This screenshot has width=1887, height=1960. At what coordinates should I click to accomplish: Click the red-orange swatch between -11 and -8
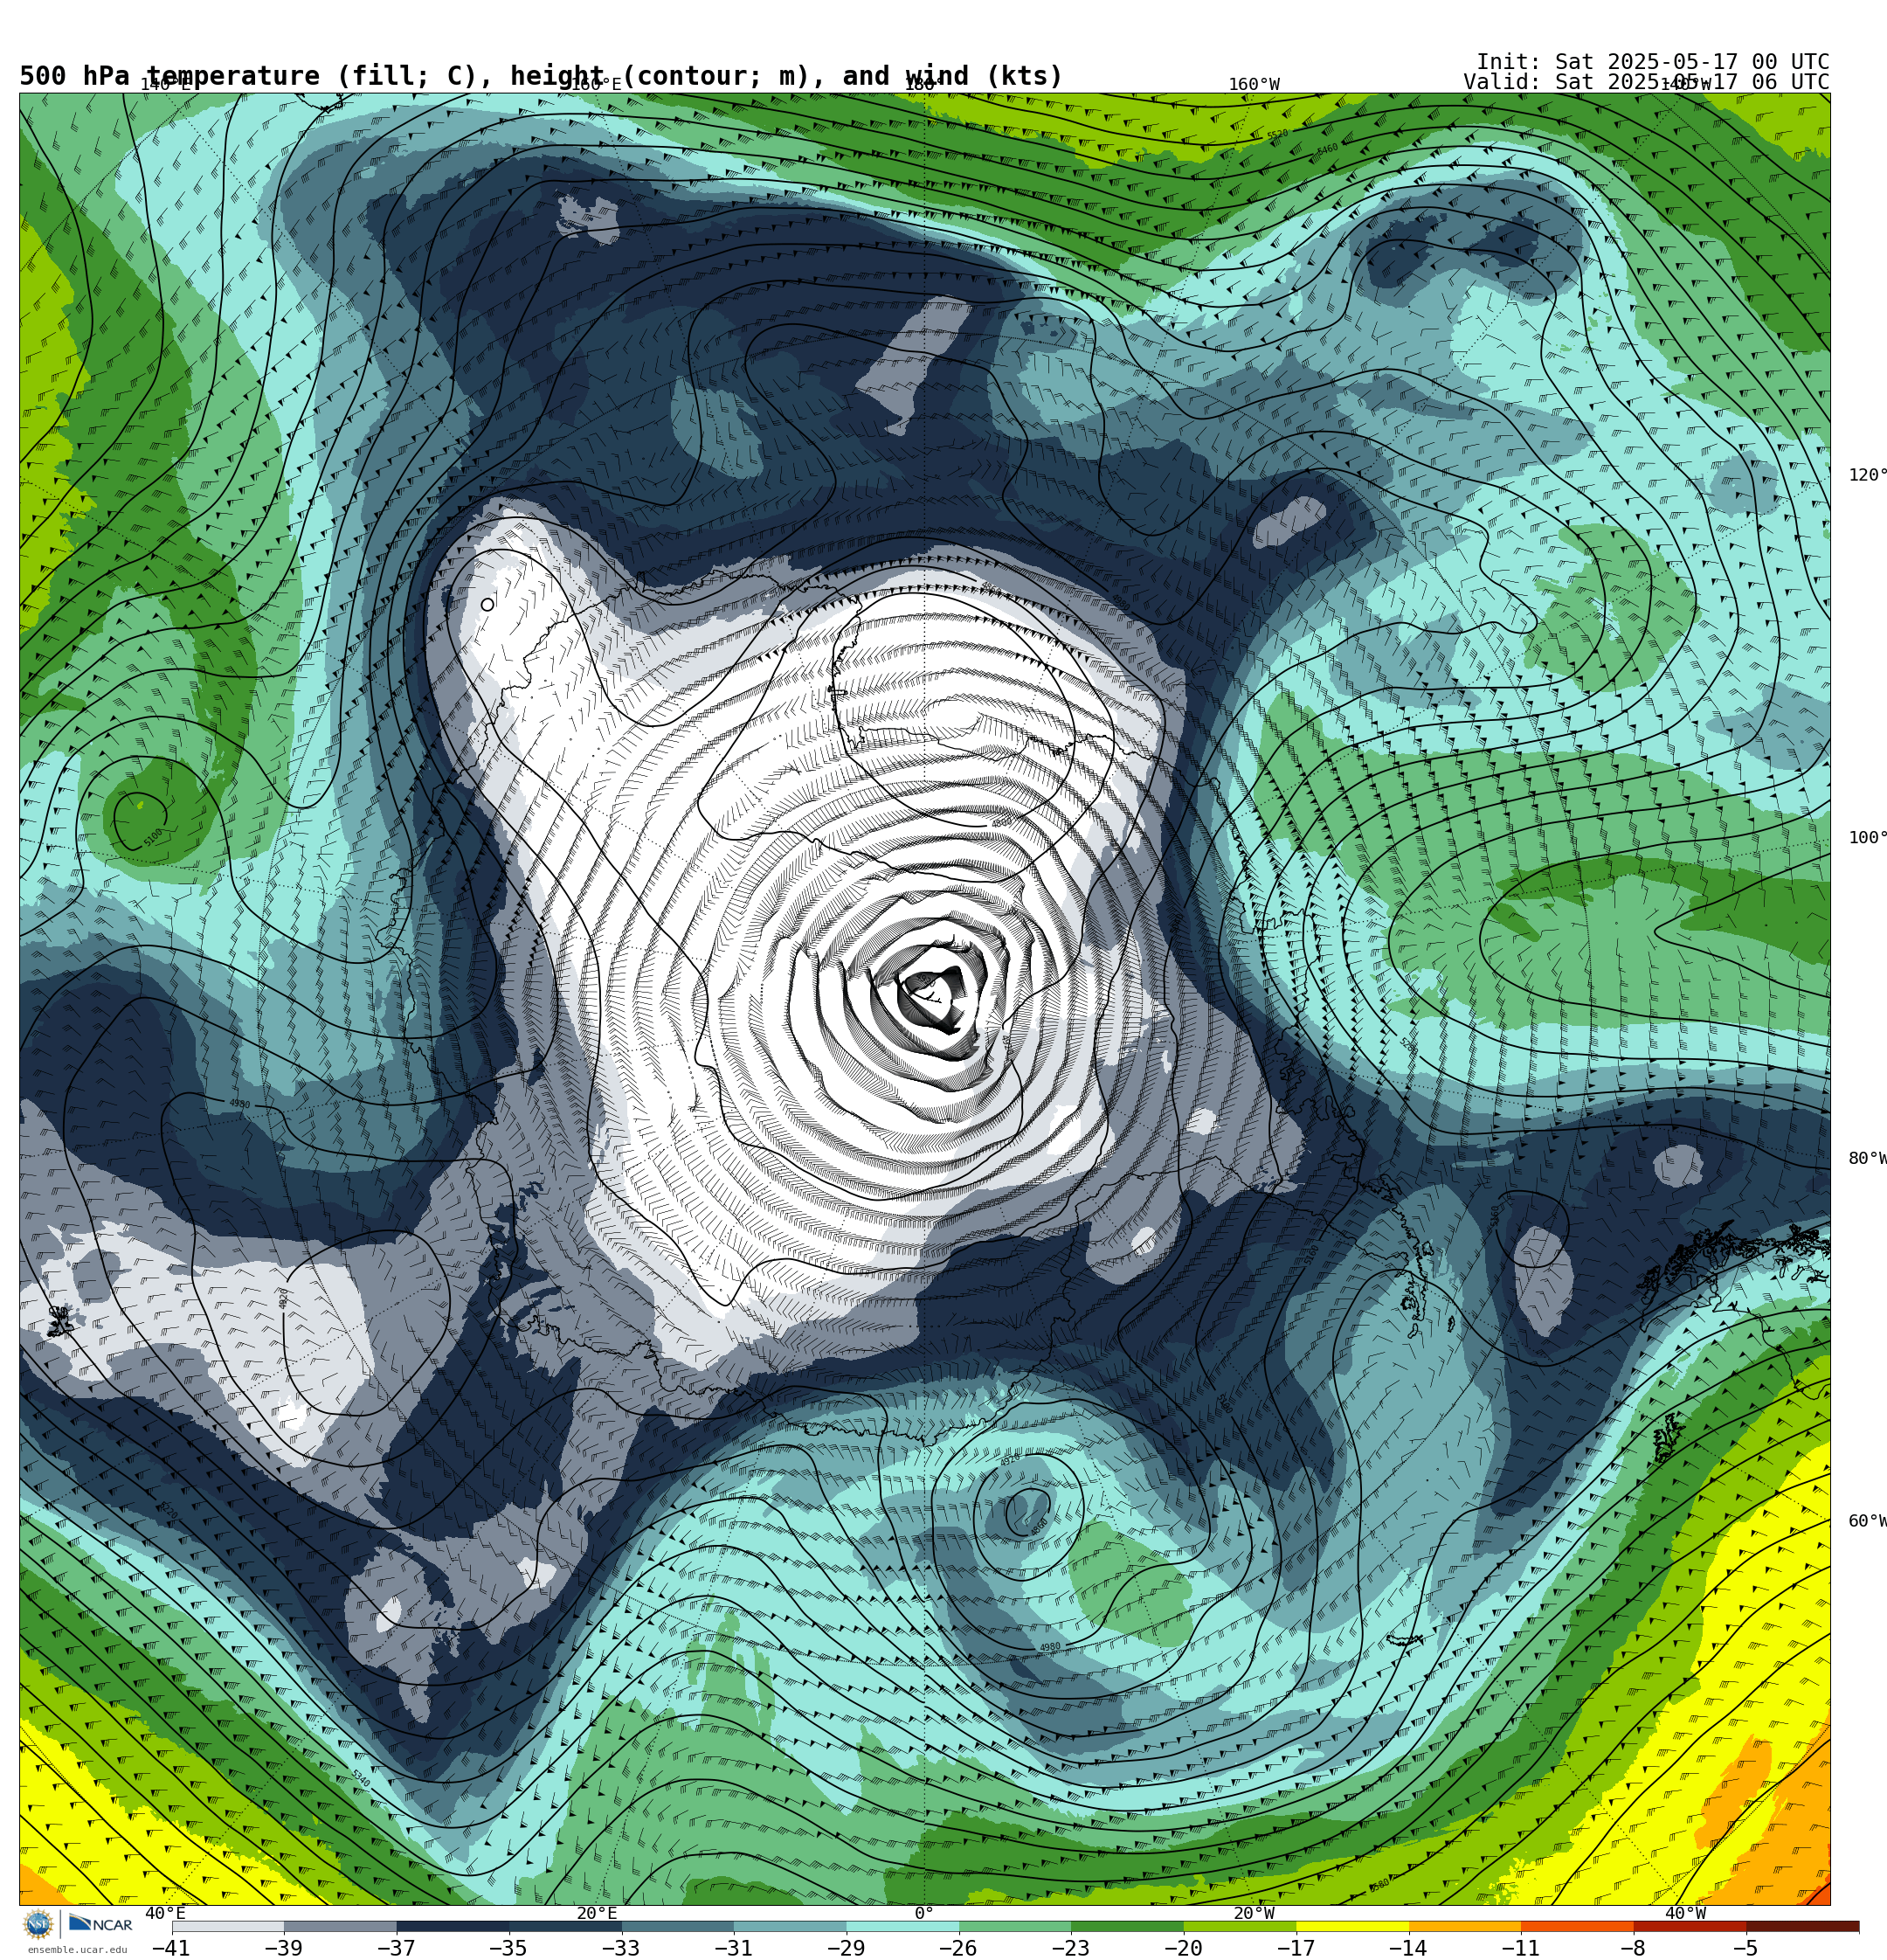[1578, 1926]
